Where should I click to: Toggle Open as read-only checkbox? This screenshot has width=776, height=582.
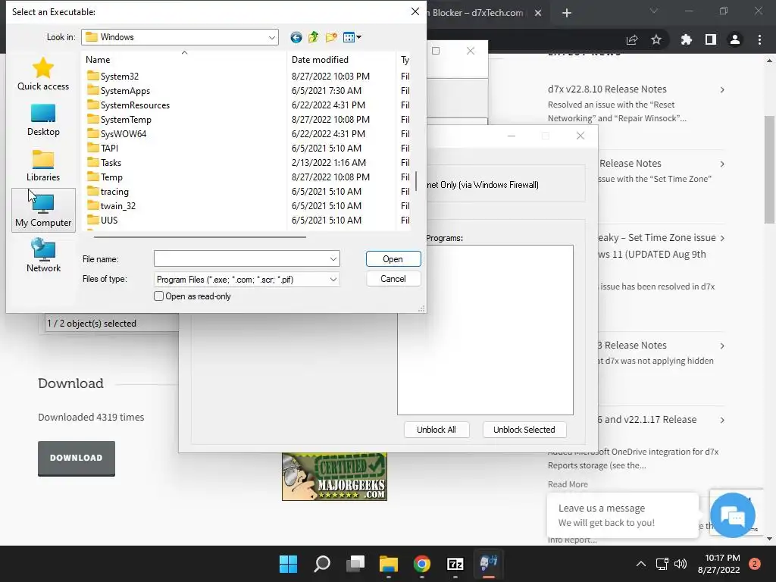(158, 296)
